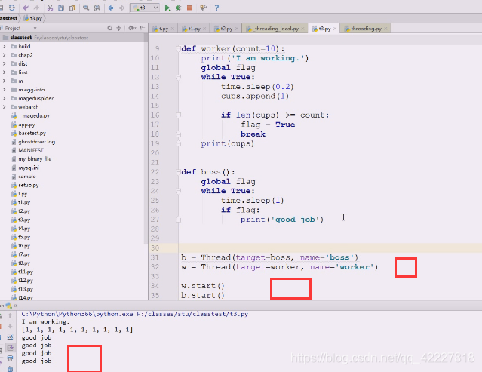Clear console with the trash icon
Screen dimensions: 482x372
10,369
